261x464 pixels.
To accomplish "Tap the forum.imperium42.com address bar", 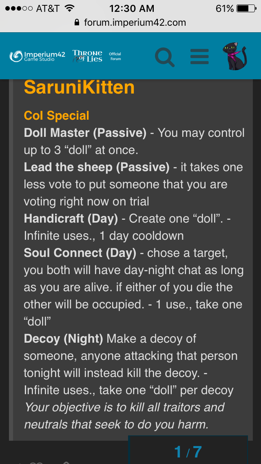I will click(135, 22).
